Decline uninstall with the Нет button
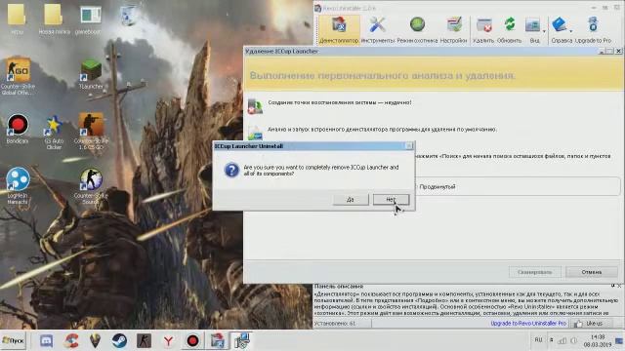Image resolution: width=625 pixels, height=351 pixels. pos(391,199)
